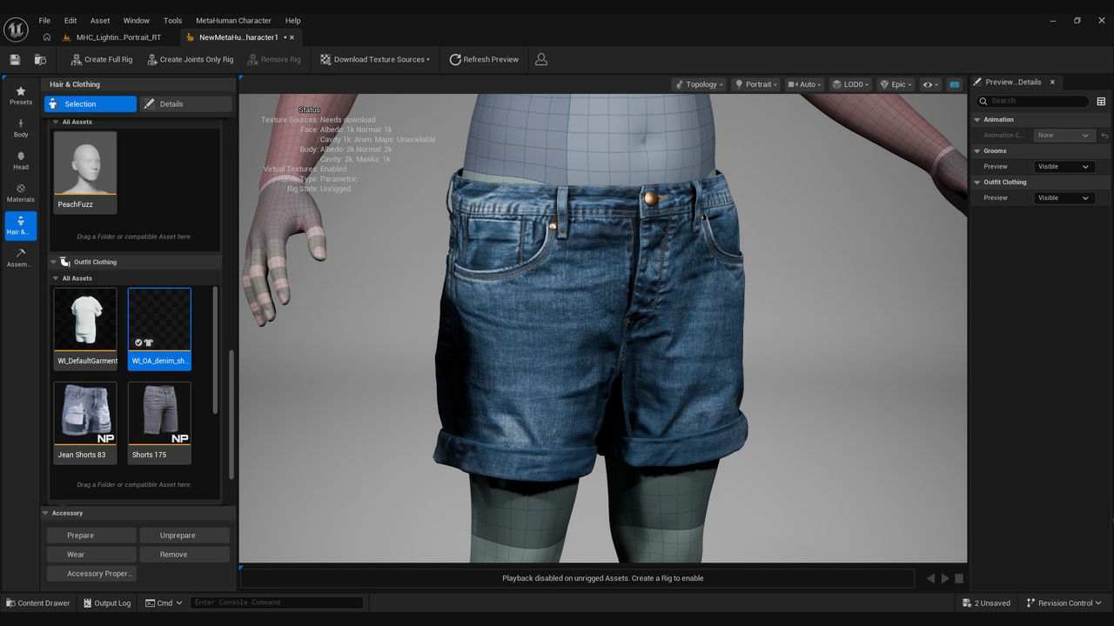Open the Window menu
The height and width of the screenshot is (626, 1114).
coord(136,20)
